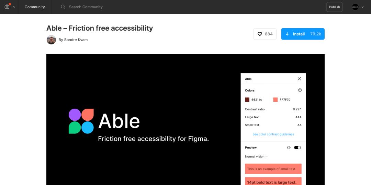
Task: Click the globe icon in the top bar
Action: tap(7, 7)
